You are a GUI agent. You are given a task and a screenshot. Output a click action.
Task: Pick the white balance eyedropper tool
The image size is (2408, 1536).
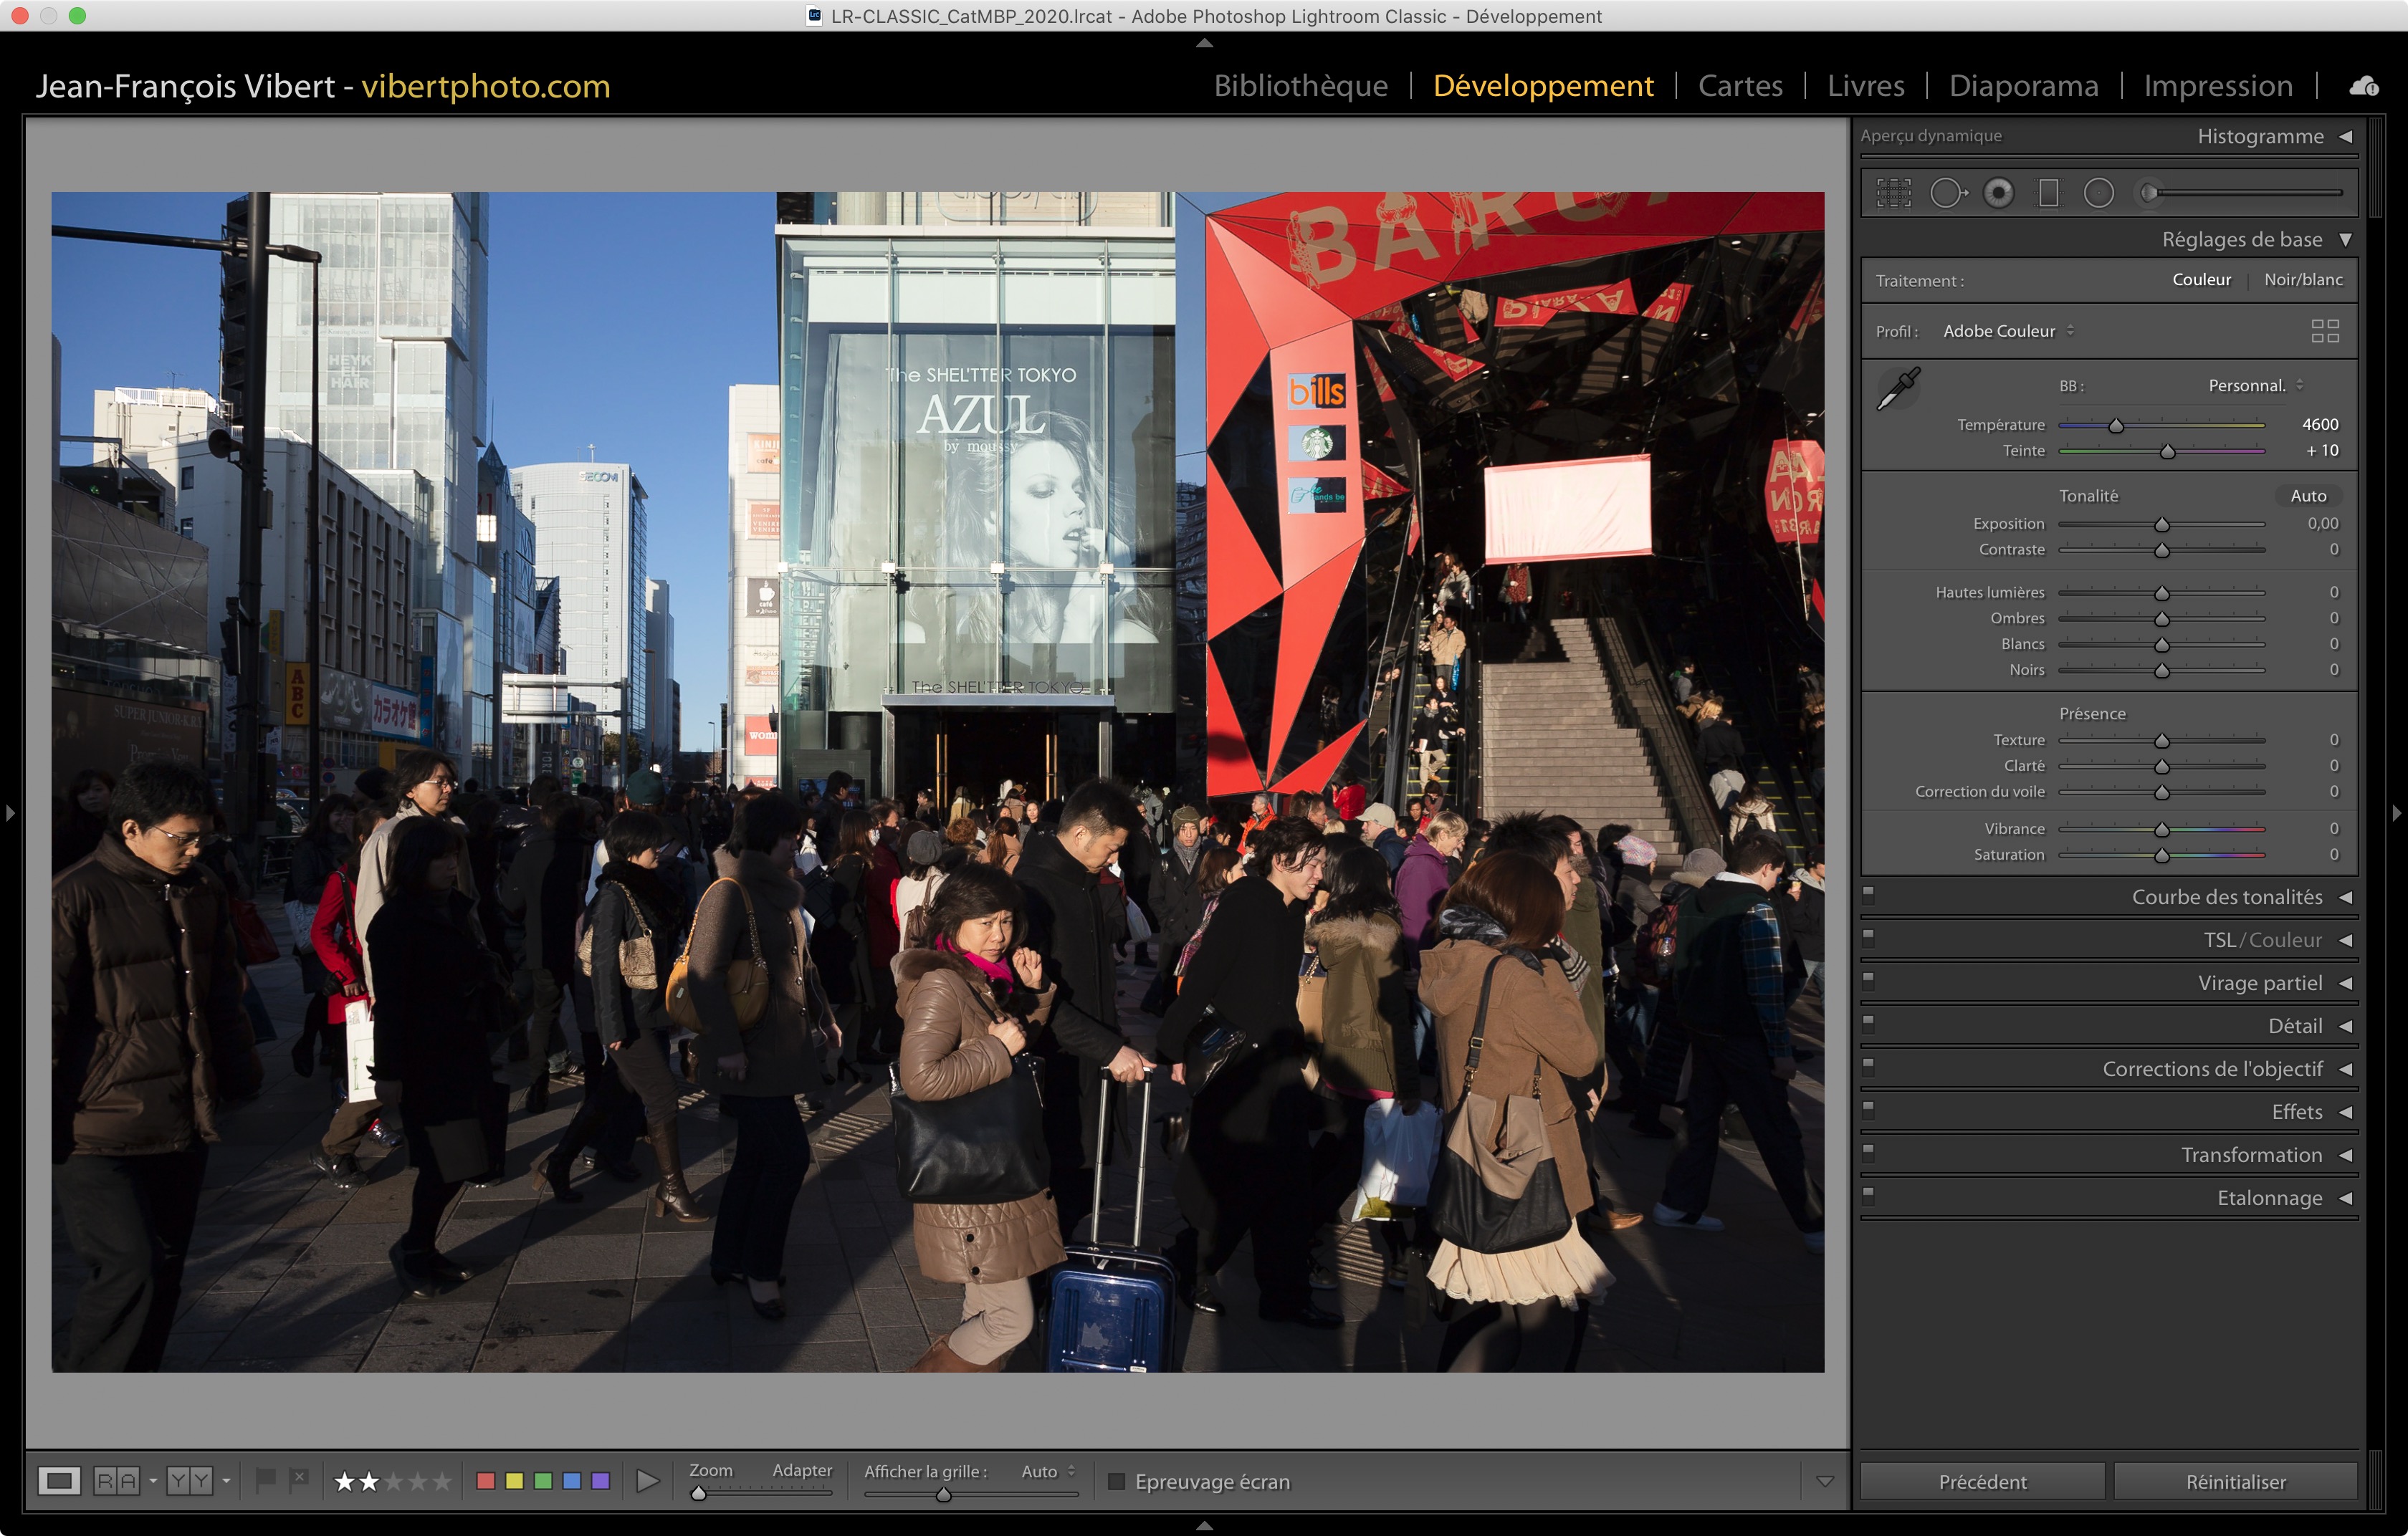[x=1897, y=388]
